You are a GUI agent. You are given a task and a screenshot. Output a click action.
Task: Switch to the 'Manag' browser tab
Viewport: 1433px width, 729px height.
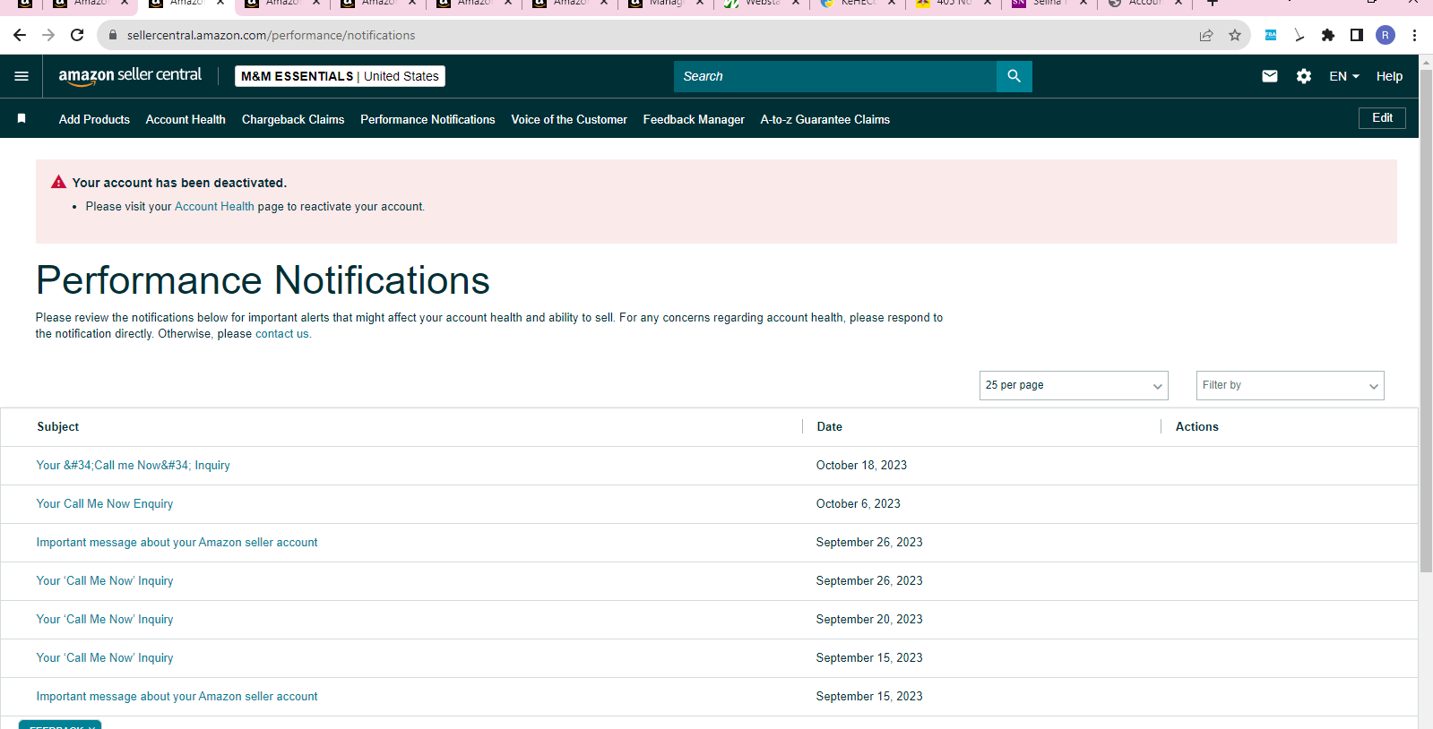[x=665, y=4]
